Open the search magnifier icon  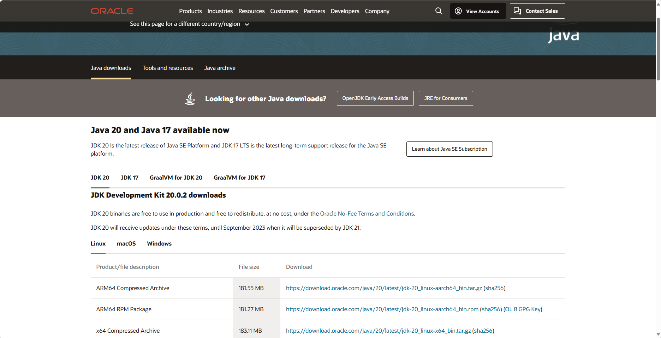(x=439, y=11)
